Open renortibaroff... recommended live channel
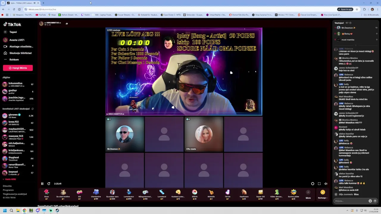381x214 pixels. click(x=18, y=166)
